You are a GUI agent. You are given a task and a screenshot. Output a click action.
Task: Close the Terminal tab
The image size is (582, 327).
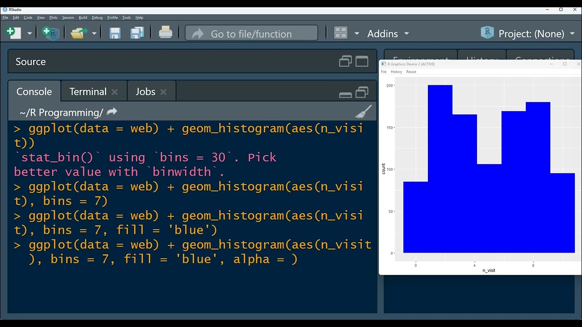click(x=115, y=92)
